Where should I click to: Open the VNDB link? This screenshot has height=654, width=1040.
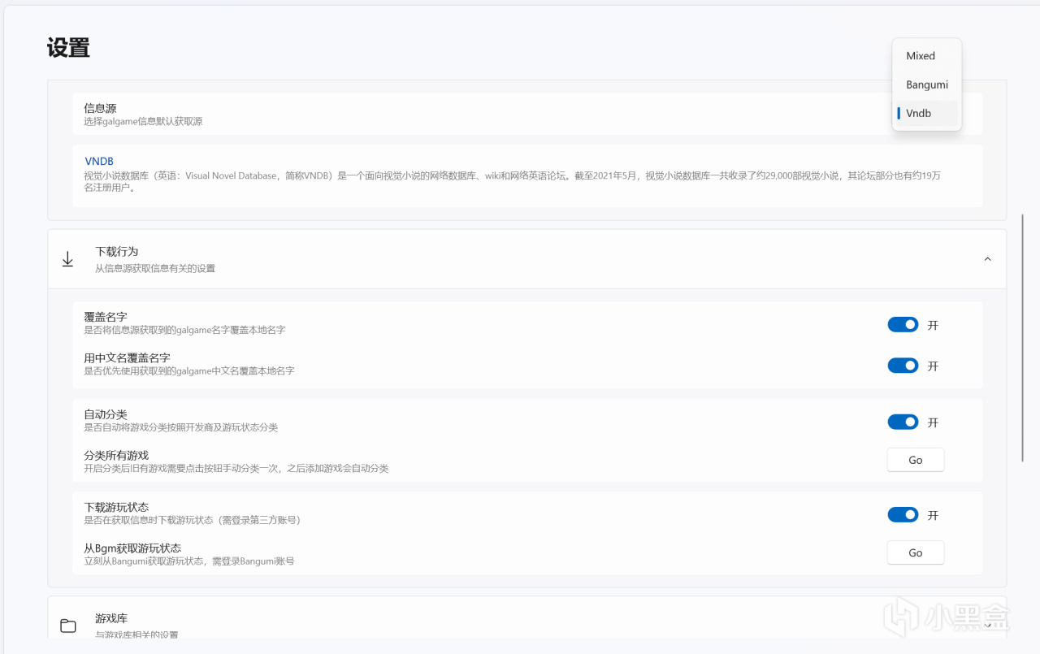pos(99,161)
